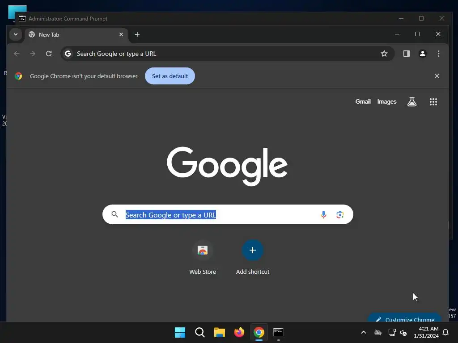Launch Firefox from the taskbar
458x343 pixels.
click(239, 332)
